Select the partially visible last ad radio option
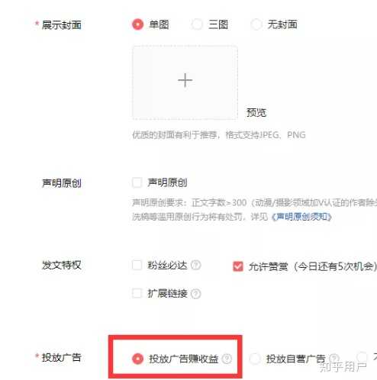 [362, 356]
